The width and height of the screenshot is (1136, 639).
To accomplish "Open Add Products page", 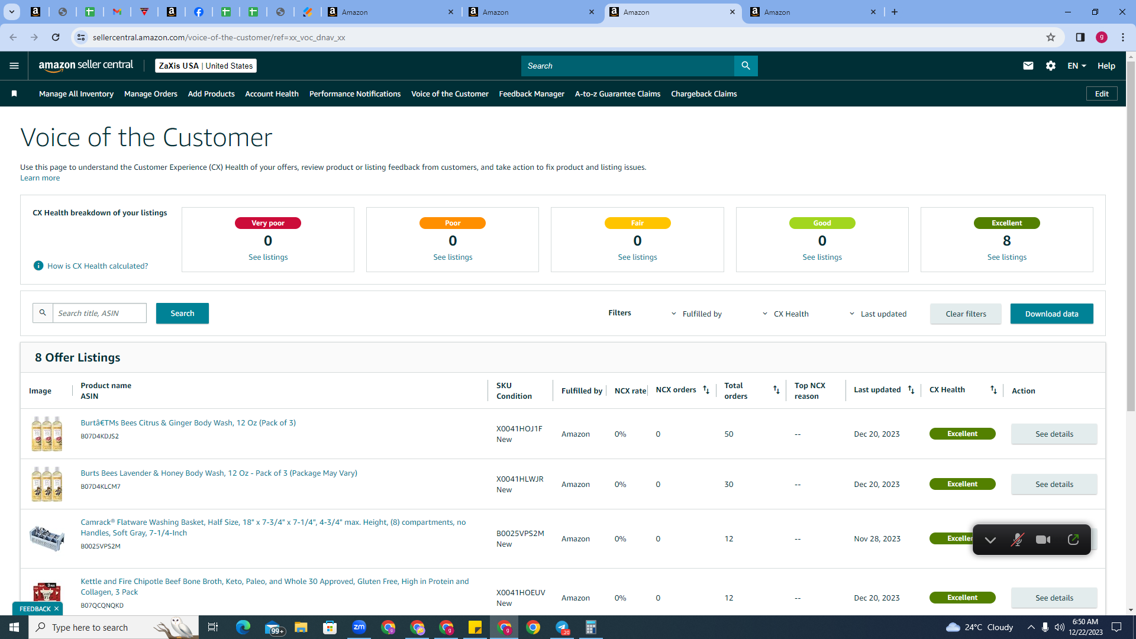I will click(211, 93).
